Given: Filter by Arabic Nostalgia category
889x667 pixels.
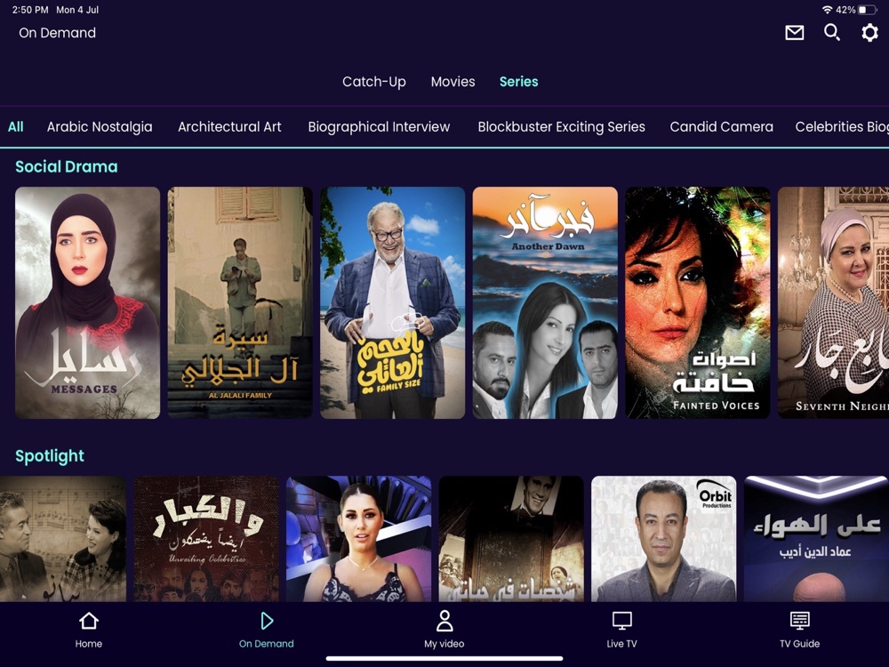Looking at the screenshot, I should (x=100, y=126).
